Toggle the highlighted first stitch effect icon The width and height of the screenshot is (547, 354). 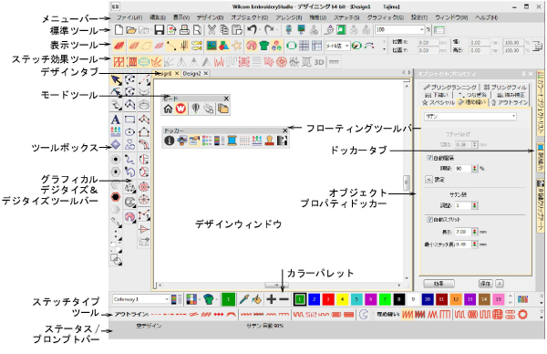tap(119, 62)
